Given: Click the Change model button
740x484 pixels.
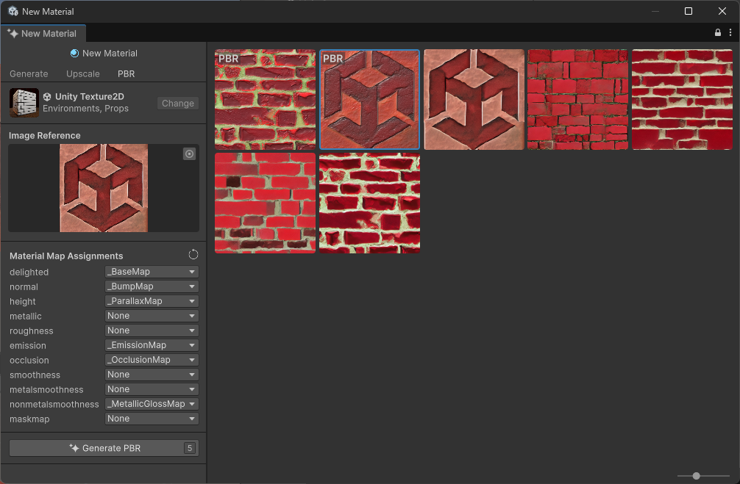Looking at the screenshot, I should coord(178,104).
